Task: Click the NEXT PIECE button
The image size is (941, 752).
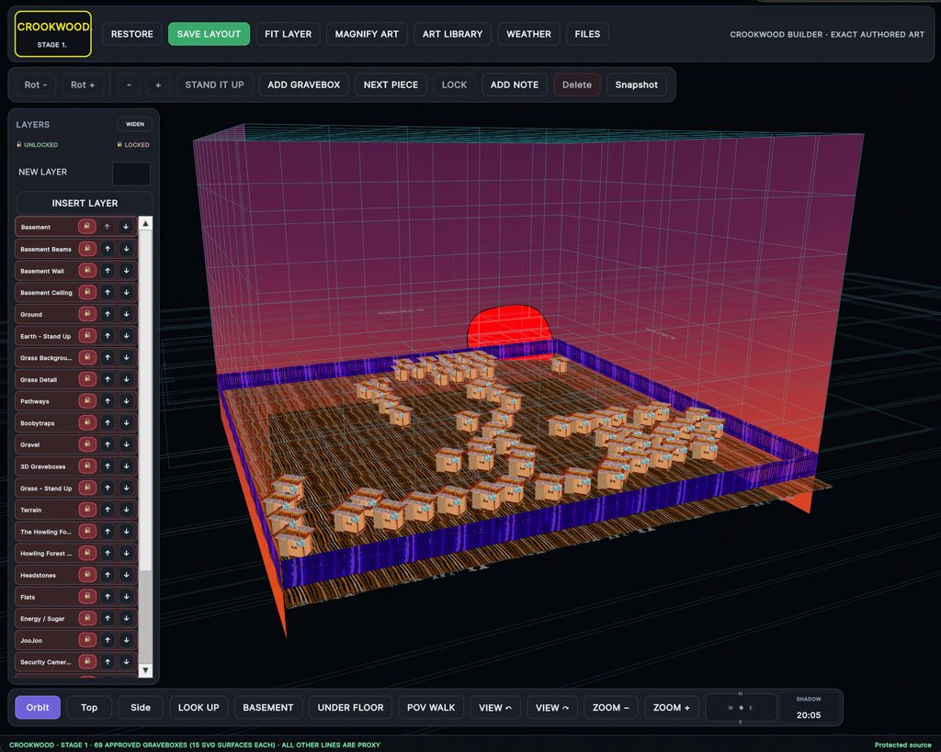Action: click(x=391, y=84)
